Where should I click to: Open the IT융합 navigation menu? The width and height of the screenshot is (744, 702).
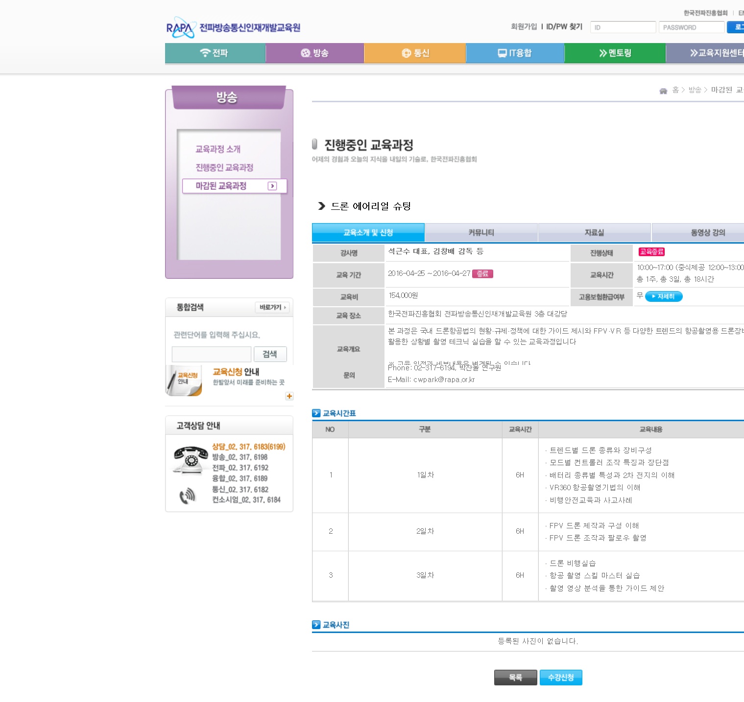tap(515, 53)
